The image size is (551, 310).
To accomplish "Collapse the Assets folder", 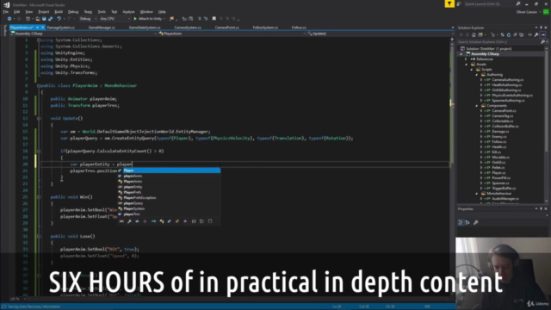I will point(467,65).
